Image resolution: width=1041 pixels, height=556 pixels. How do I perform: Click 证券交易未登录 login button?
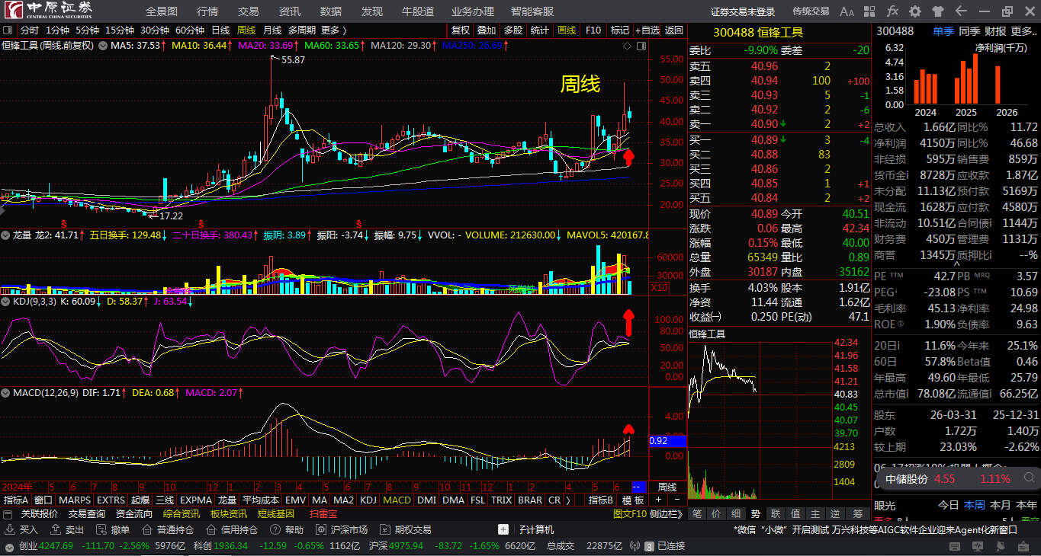(743, 11)
